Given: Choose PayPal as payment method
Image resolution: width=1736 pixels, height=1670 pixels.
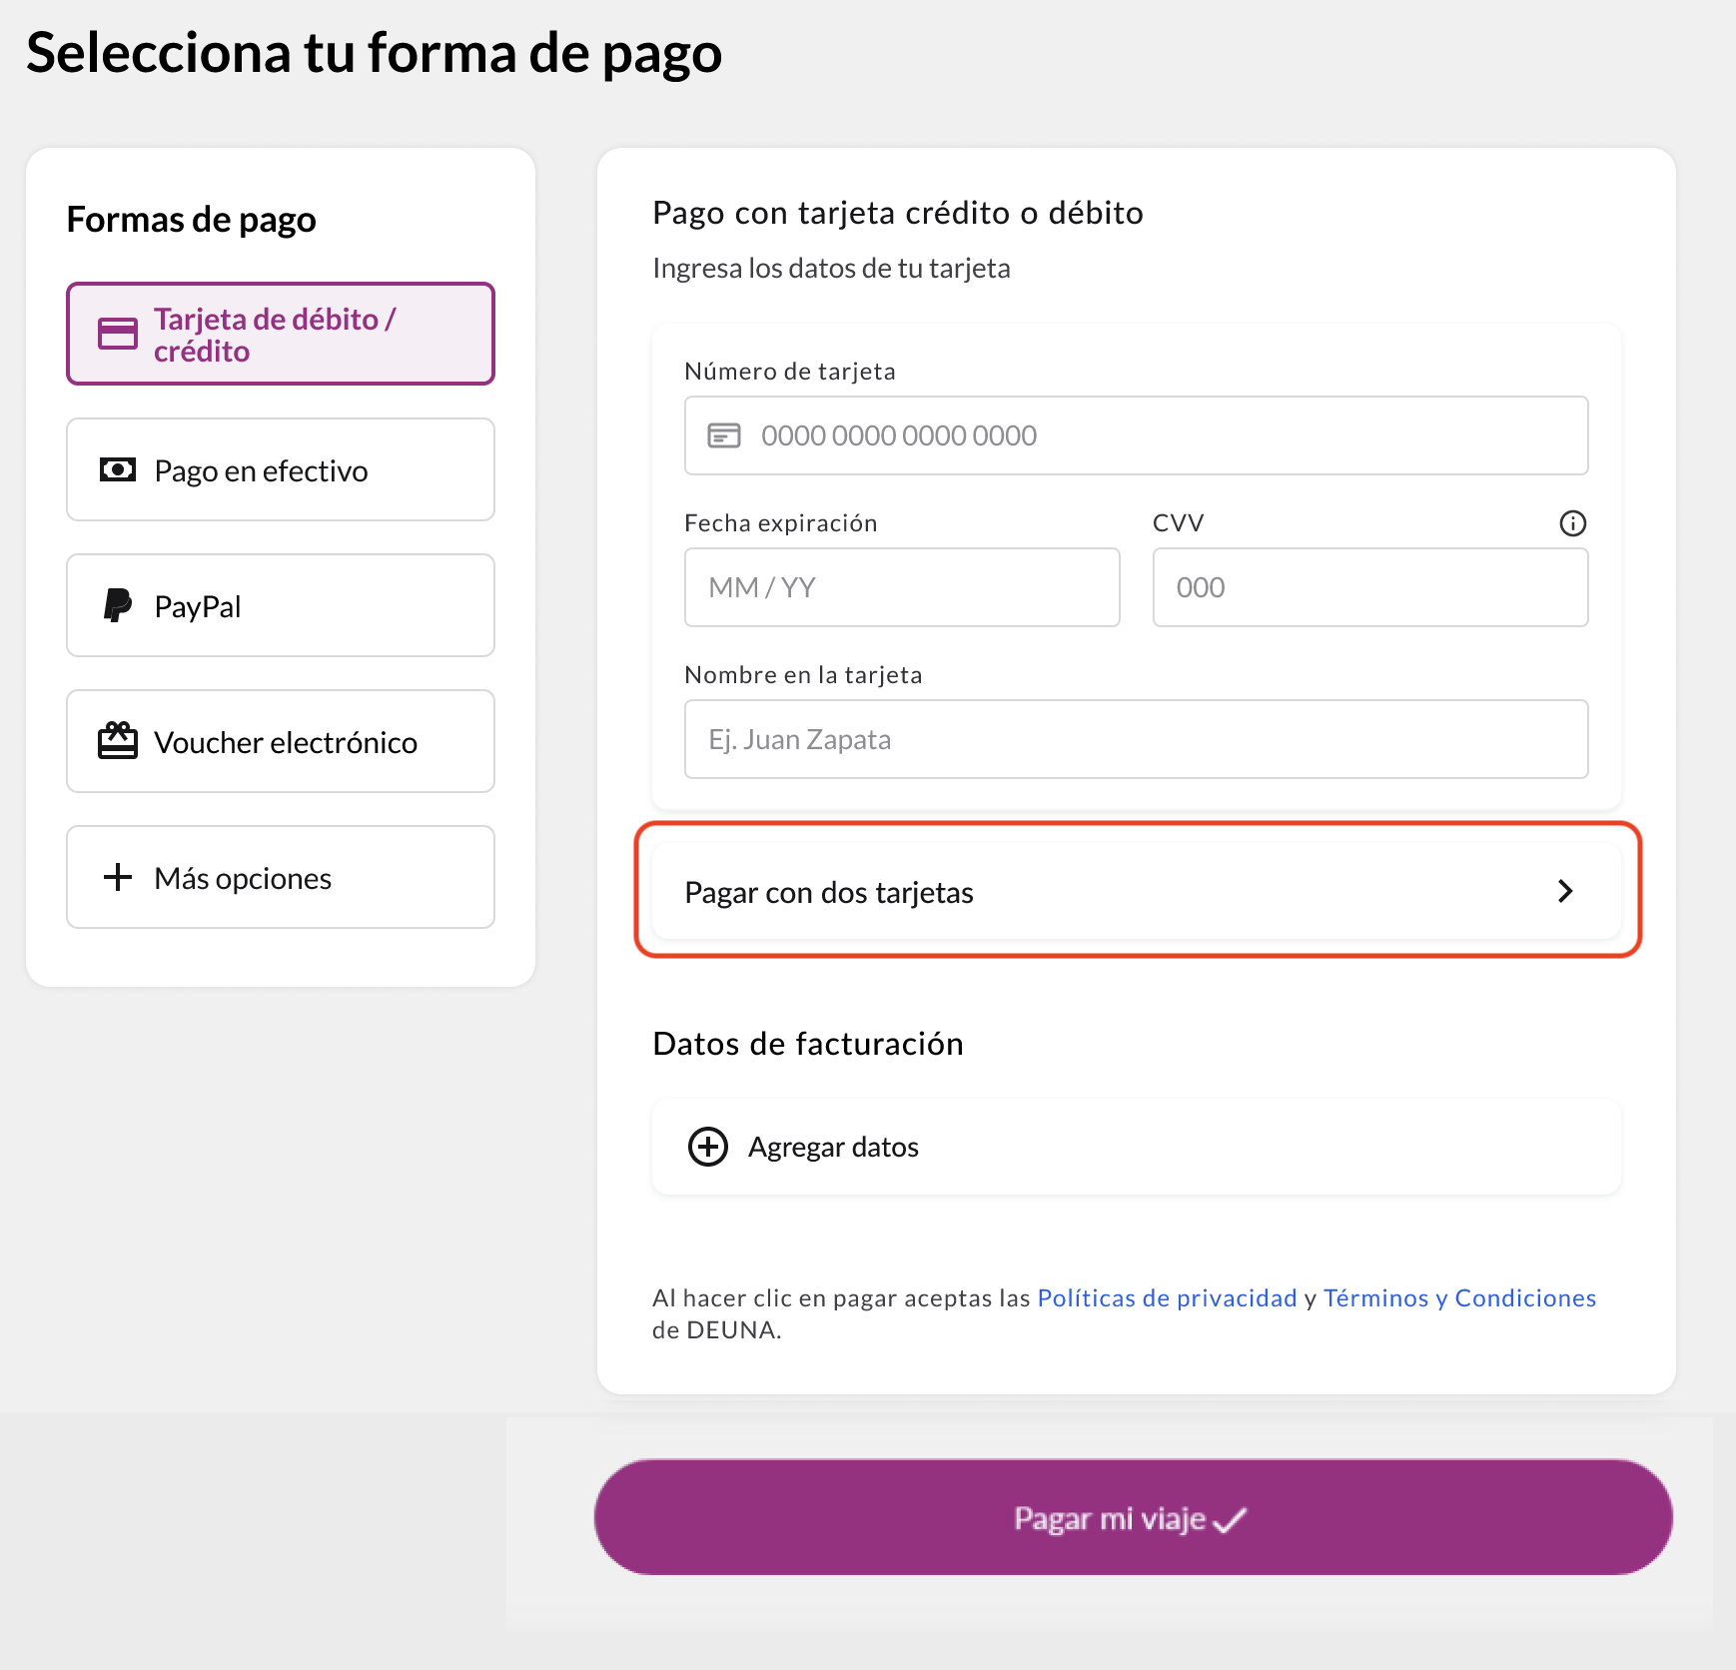Looking at the screenshot, I should [281, 605].
